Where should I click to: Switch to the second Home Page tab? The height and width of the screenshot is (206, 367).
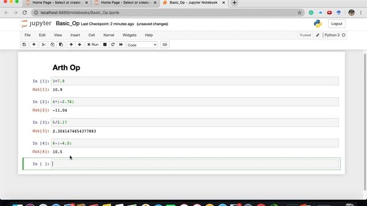tap(126, 3)
